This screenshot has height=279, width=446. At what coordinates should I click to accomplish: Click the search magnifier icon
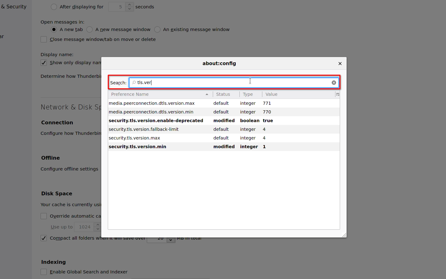pos(134,82)
